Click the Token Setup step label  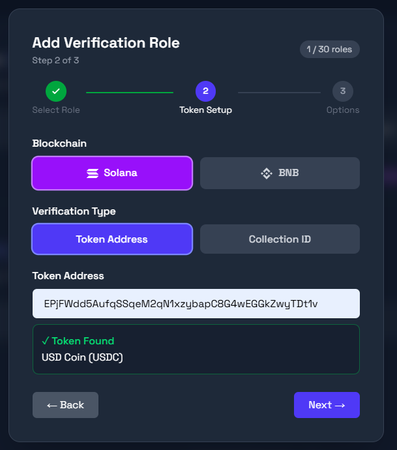(205, 110)
